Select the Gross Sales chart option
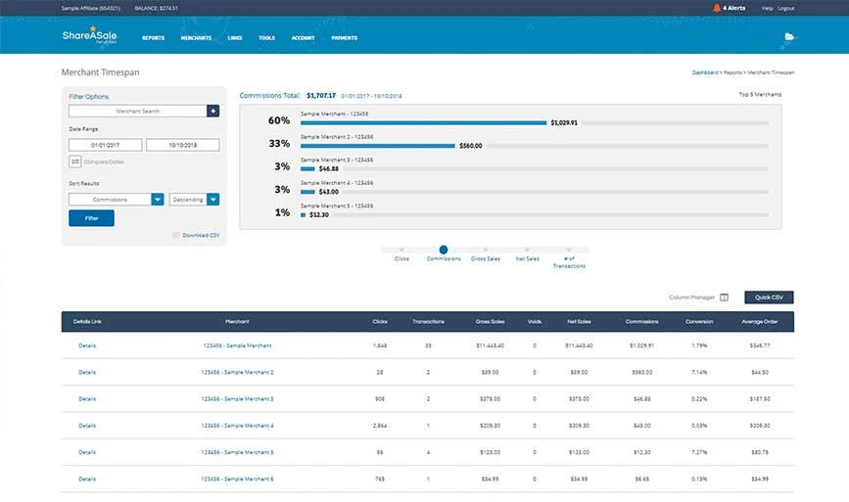 click(486, 251)
